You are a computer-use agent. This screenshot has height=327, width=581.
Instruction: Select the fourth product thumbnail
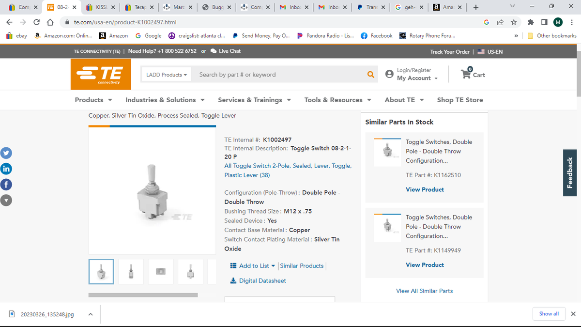(190, 271)
